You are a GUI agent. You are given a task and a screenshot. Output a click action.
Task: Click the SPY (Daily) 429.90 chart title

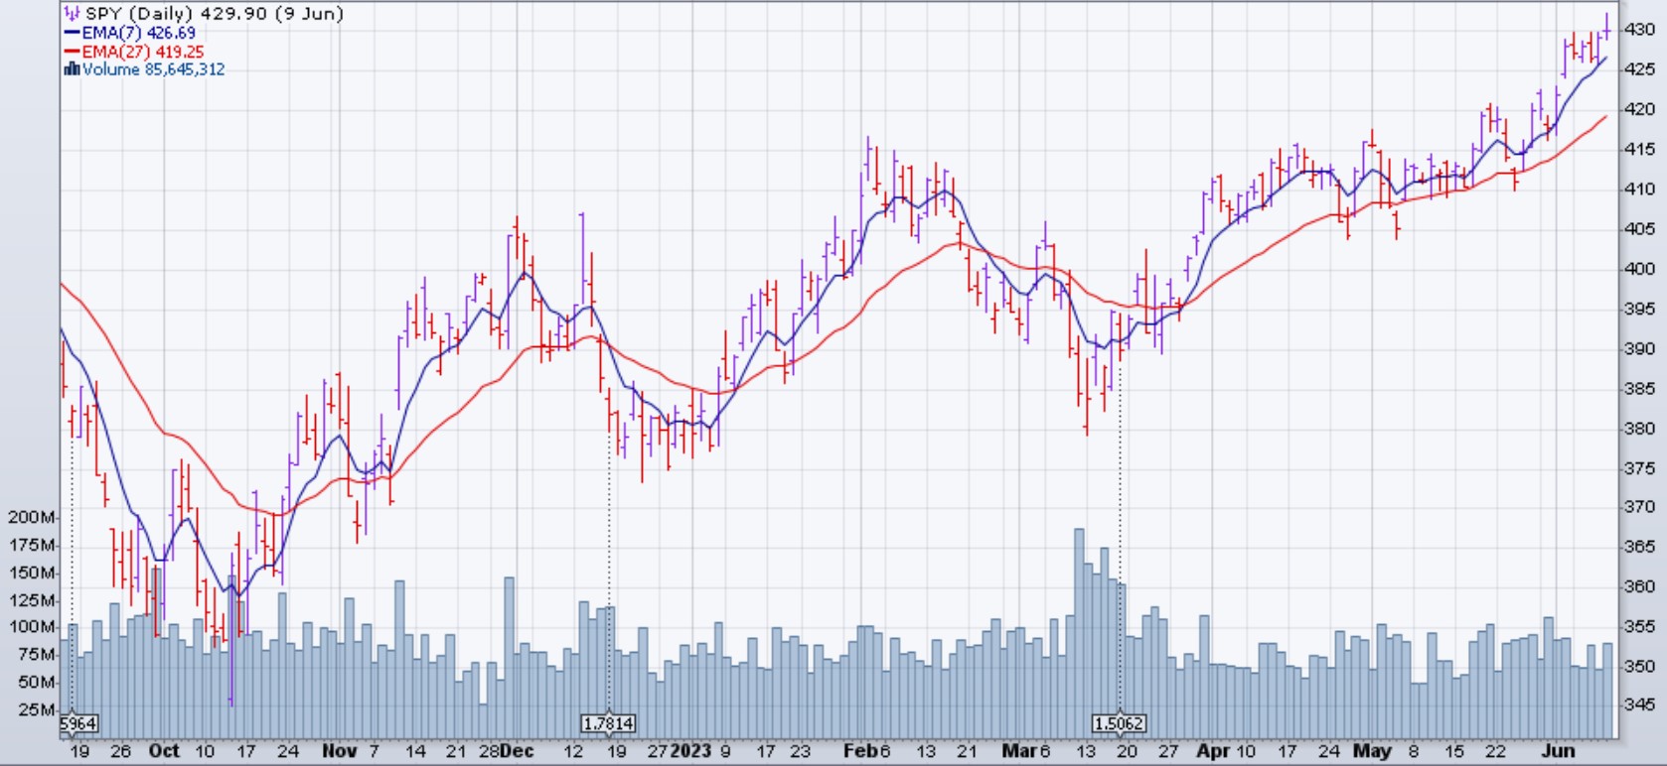pyautogui.click(x=214, y=14)
